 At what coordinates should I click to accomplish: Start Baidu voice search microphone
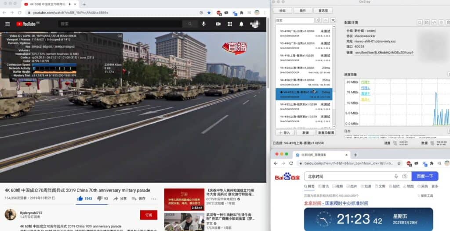396,176
